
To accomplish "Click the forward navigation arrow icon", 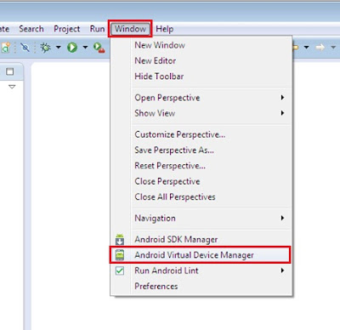I will coord(320,47).
